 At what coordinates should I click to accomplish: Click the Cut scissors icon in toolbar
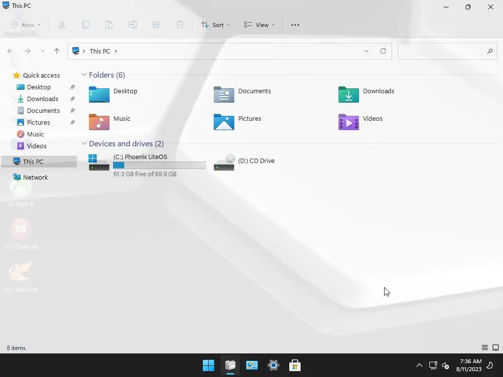pyautogui.click(x=62, y=25)
